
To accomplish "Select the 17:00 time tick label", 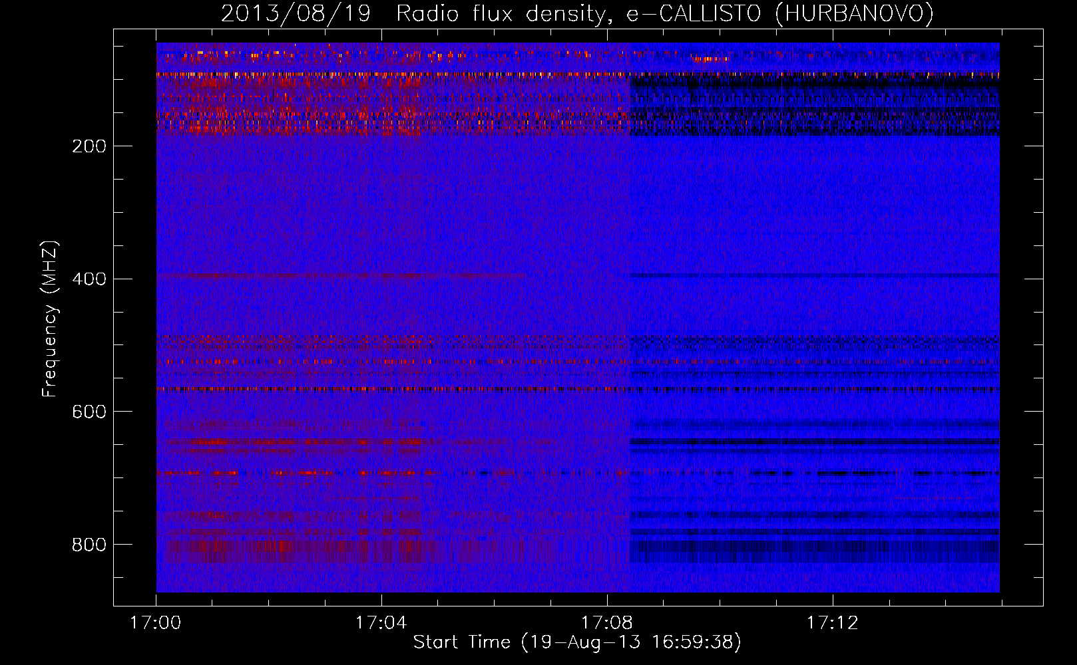I will 156,623.
